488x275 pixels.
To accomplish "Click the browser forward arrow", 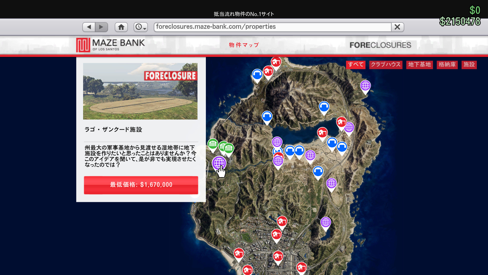I will (101, 27).
